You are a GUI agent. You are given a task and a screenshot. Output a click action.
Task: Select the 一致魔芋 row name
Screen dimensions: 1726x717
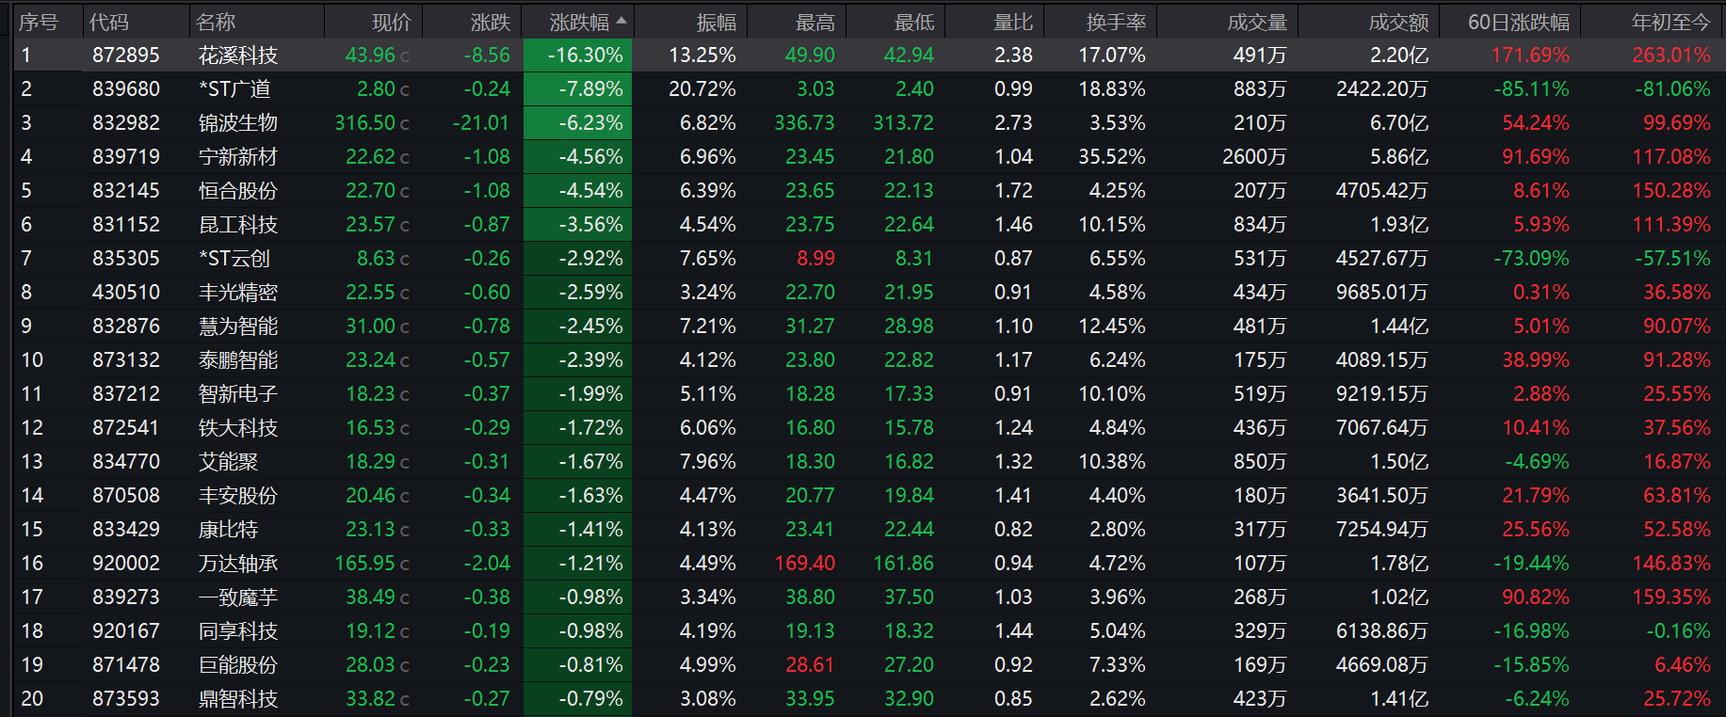pyautogui.click(x=238, y=597)
